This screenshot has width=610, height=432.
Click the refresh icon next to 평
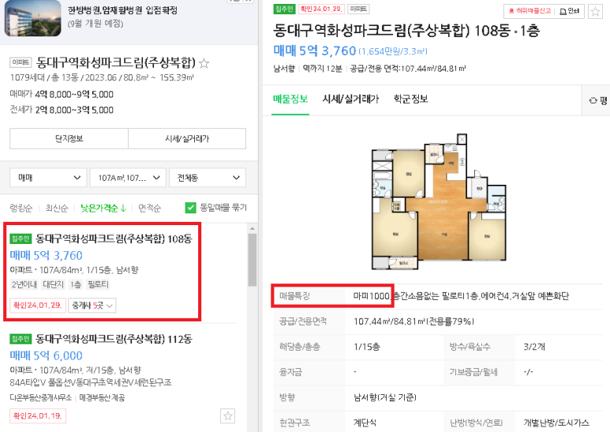[x=593, y=101]
